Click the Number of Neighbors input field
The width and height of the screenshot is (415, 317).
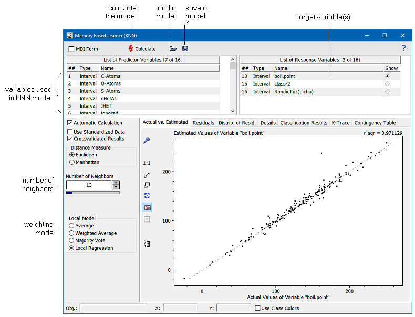coord(89,185)
